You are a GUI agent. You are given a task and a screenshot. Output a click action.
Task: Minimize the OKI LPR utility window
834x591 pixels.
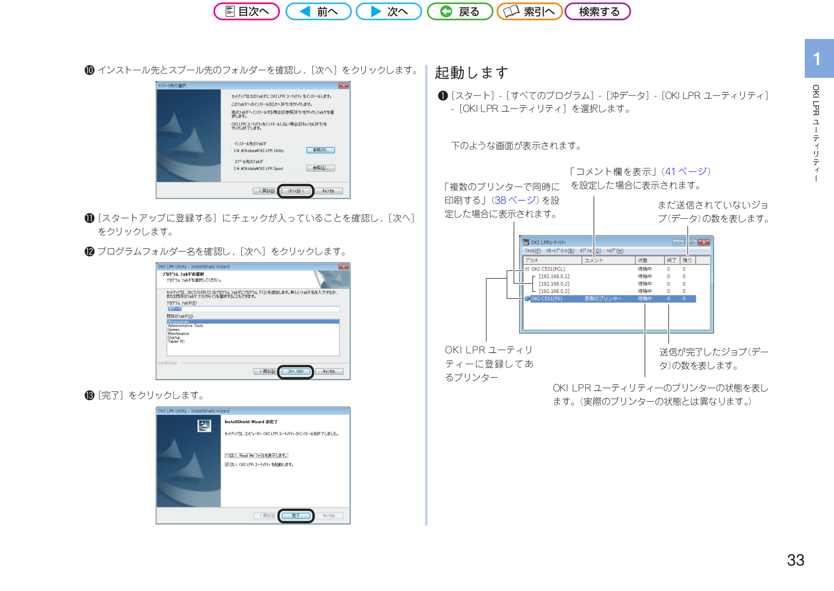click(678, 242)
